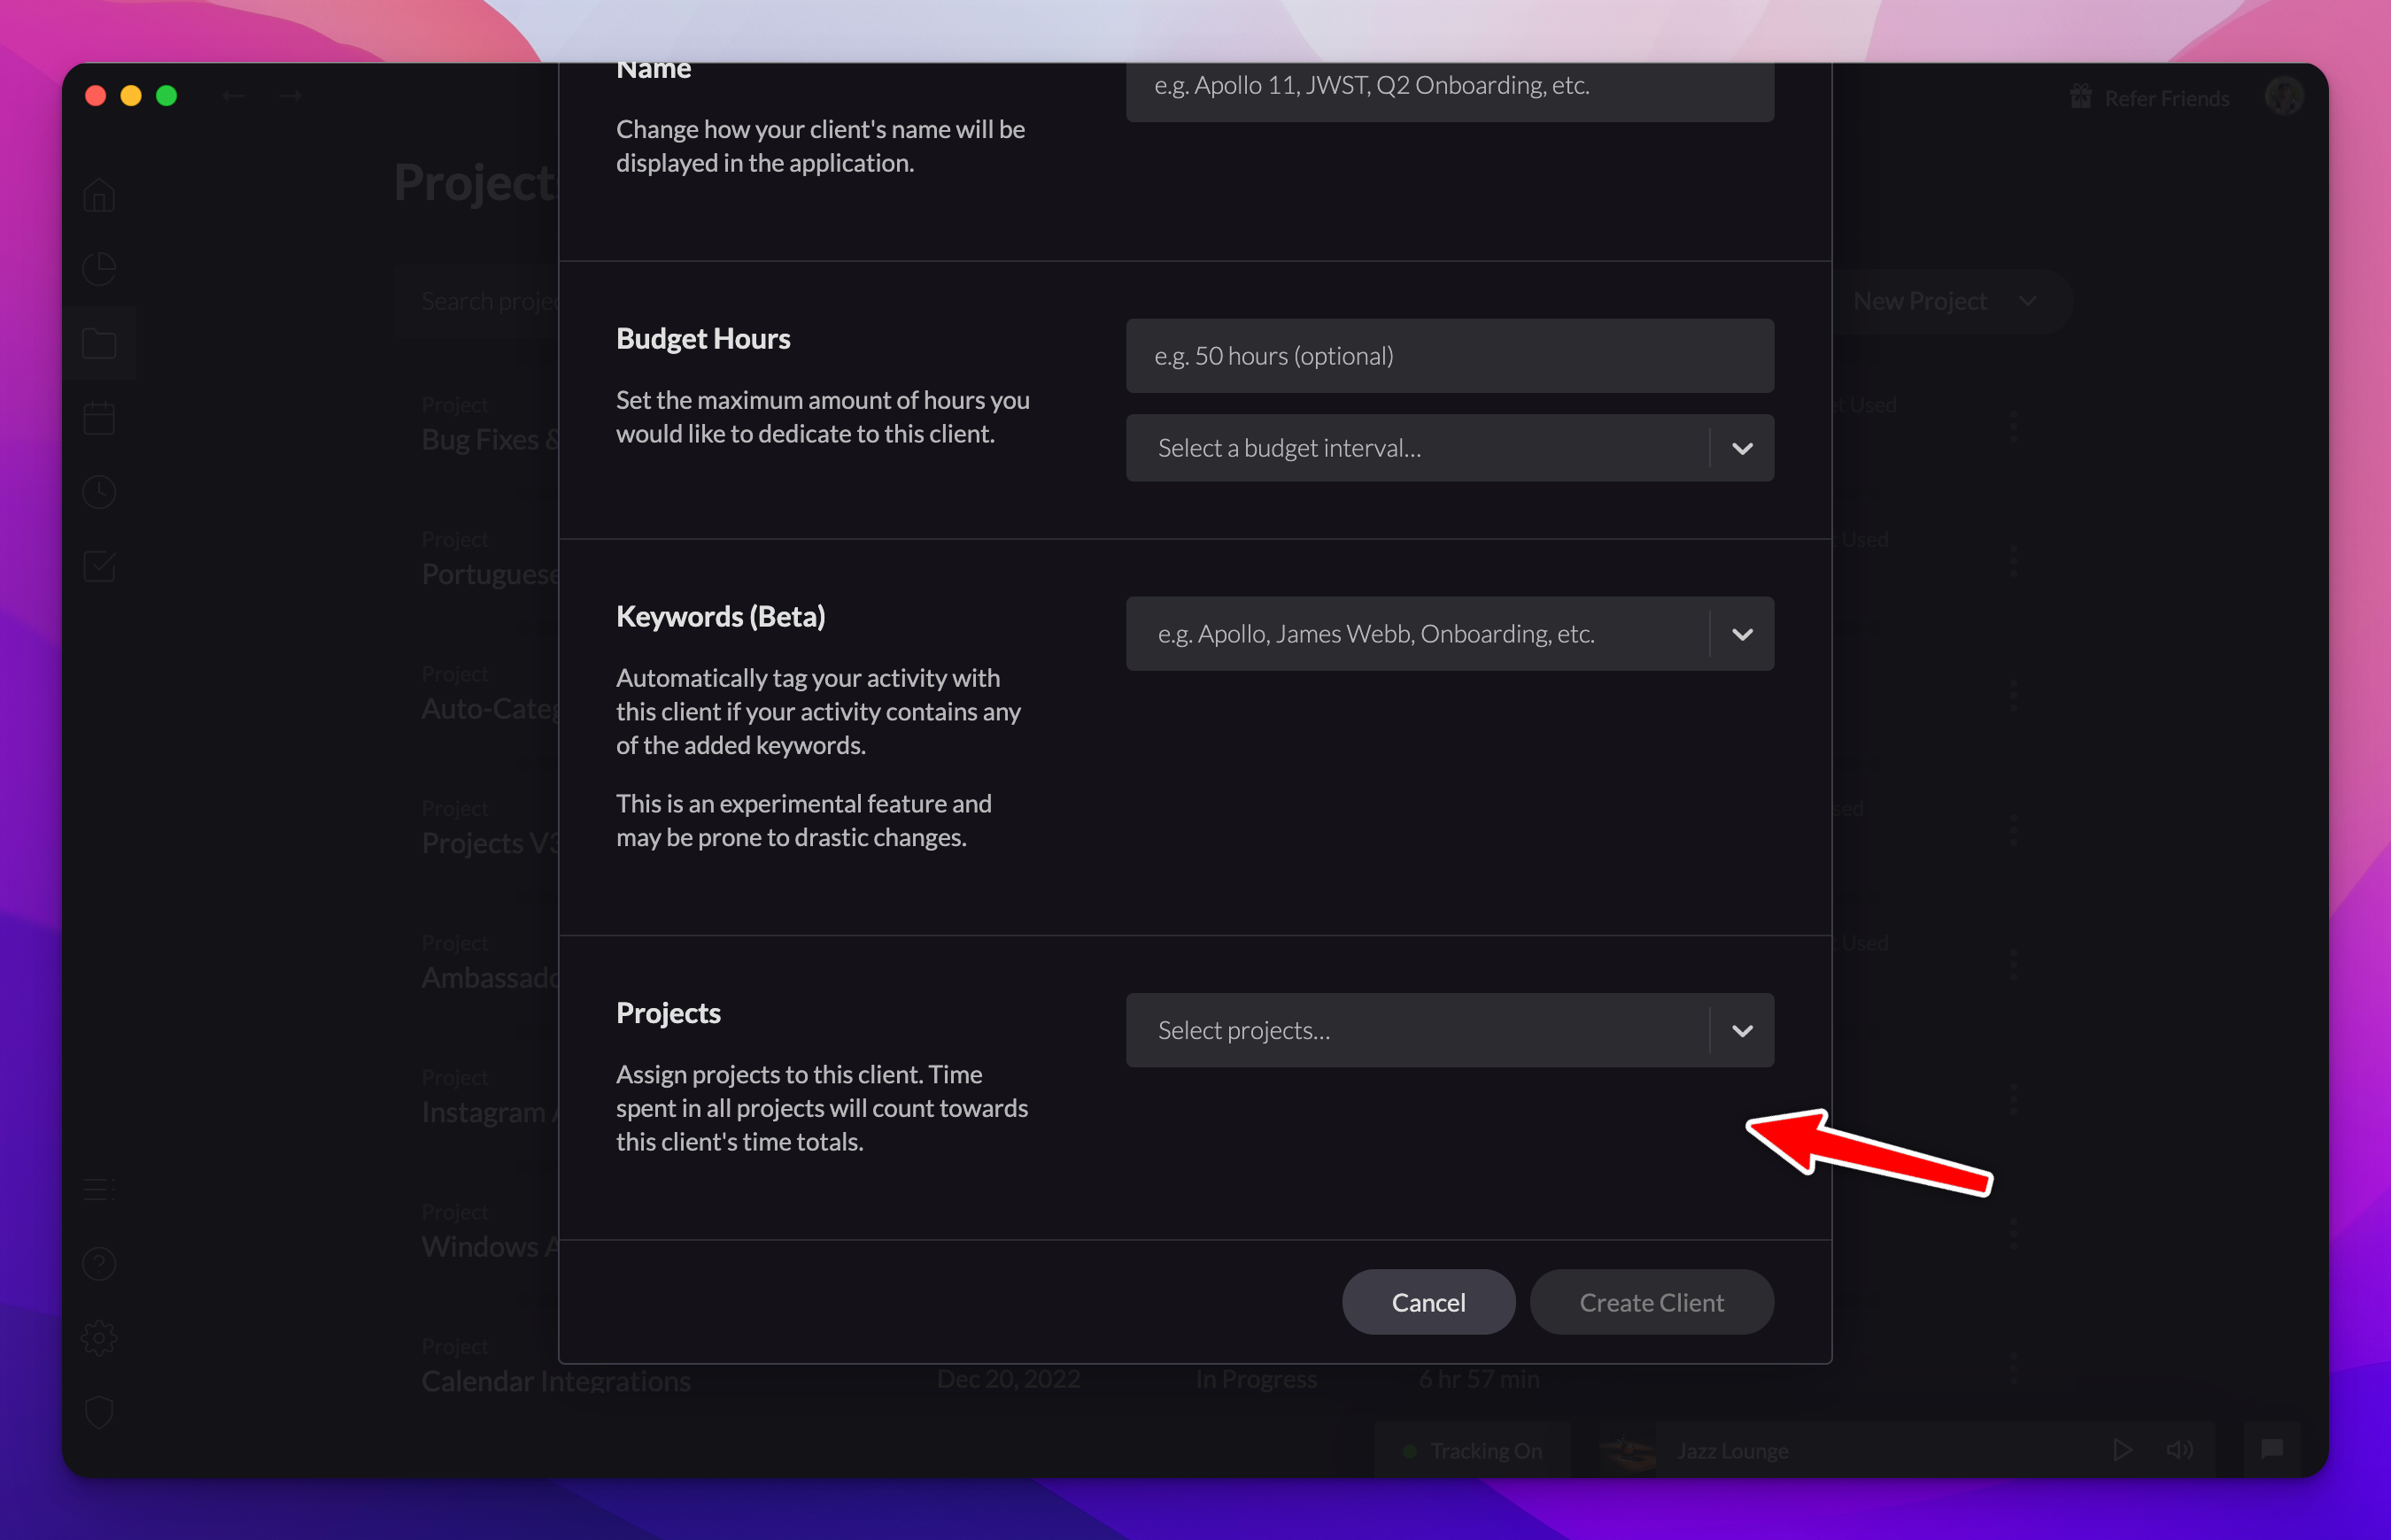Open the user avatar profile menu
Viewport: 2391px width, 1540px height.
[2284, 96]
